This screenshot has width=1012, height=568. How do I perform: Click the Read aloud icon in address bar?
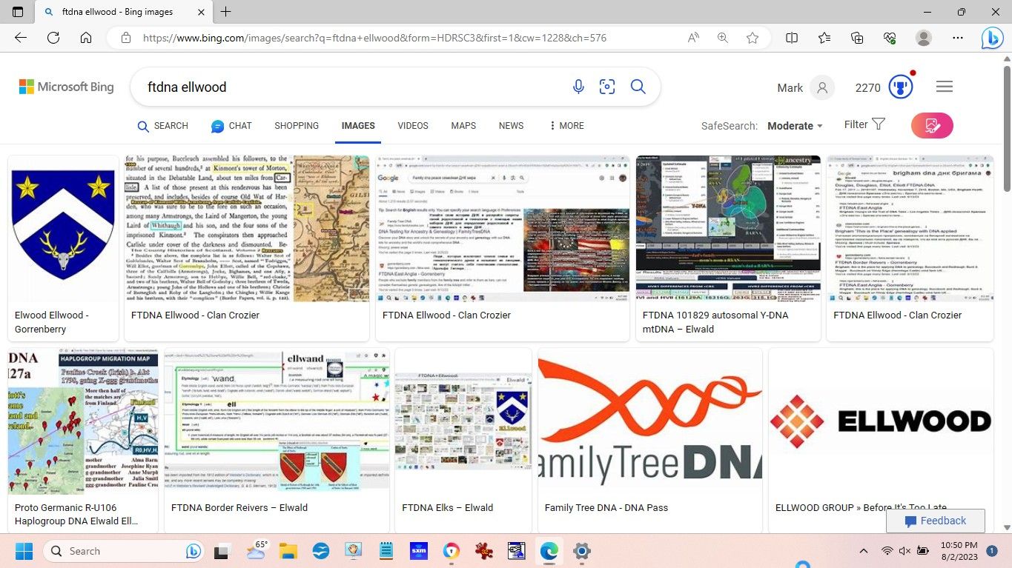coord(693,38)
